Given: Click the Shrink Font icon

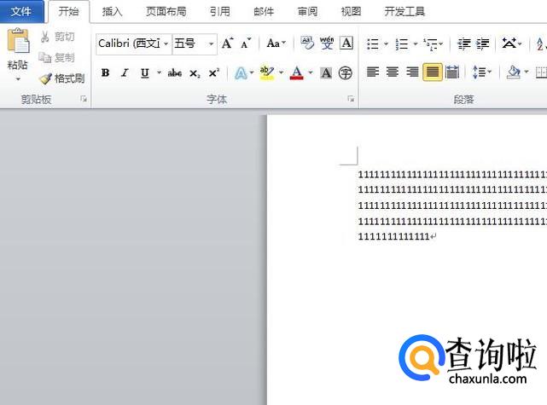Looking at the screenshot, I should 246,43.
